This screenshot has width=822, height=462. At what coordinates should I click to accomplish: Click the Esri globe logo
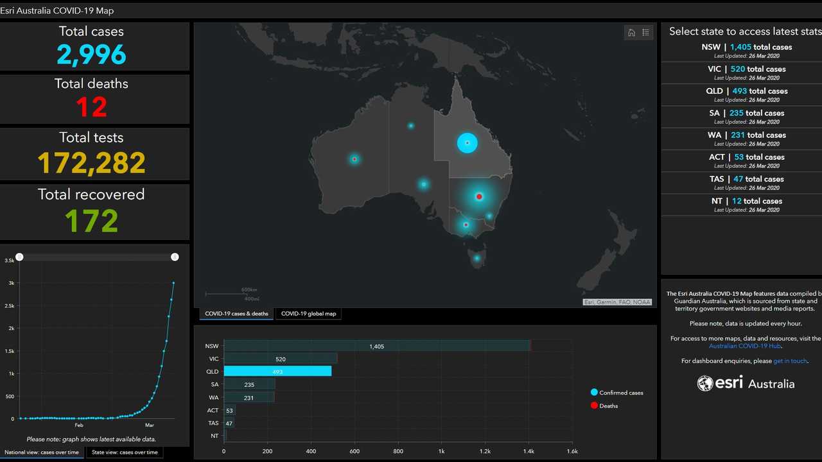(705, 383)
